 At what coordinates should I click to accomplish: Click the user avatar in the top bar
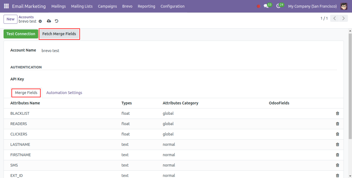tap(344, 6)
